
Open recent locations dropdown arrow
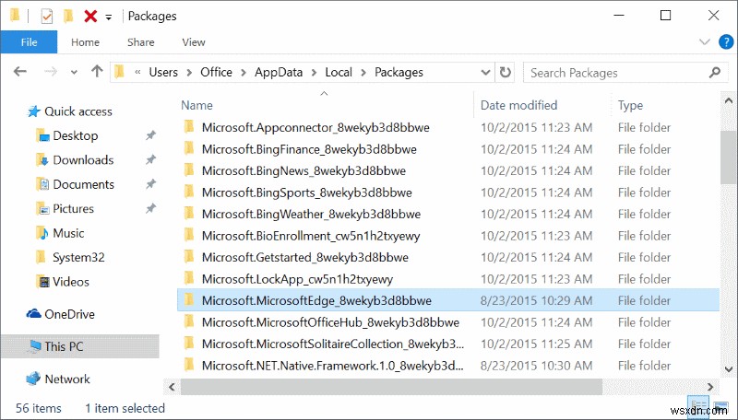point(74,73)
